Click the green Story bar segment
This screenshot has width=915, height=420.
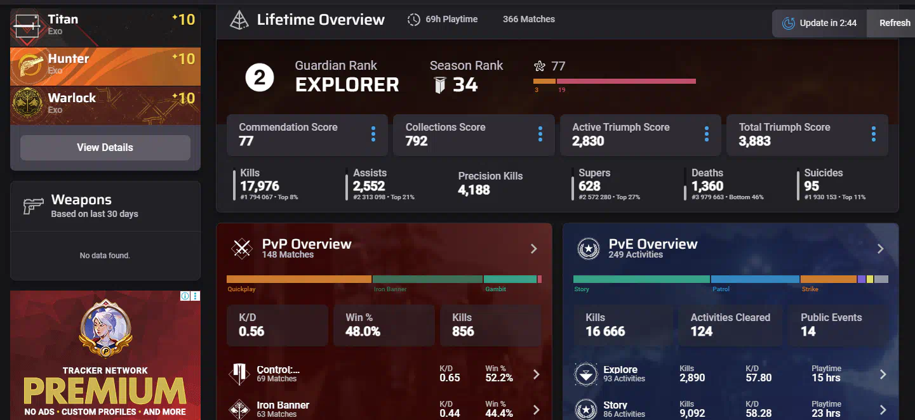coord(641,279)
